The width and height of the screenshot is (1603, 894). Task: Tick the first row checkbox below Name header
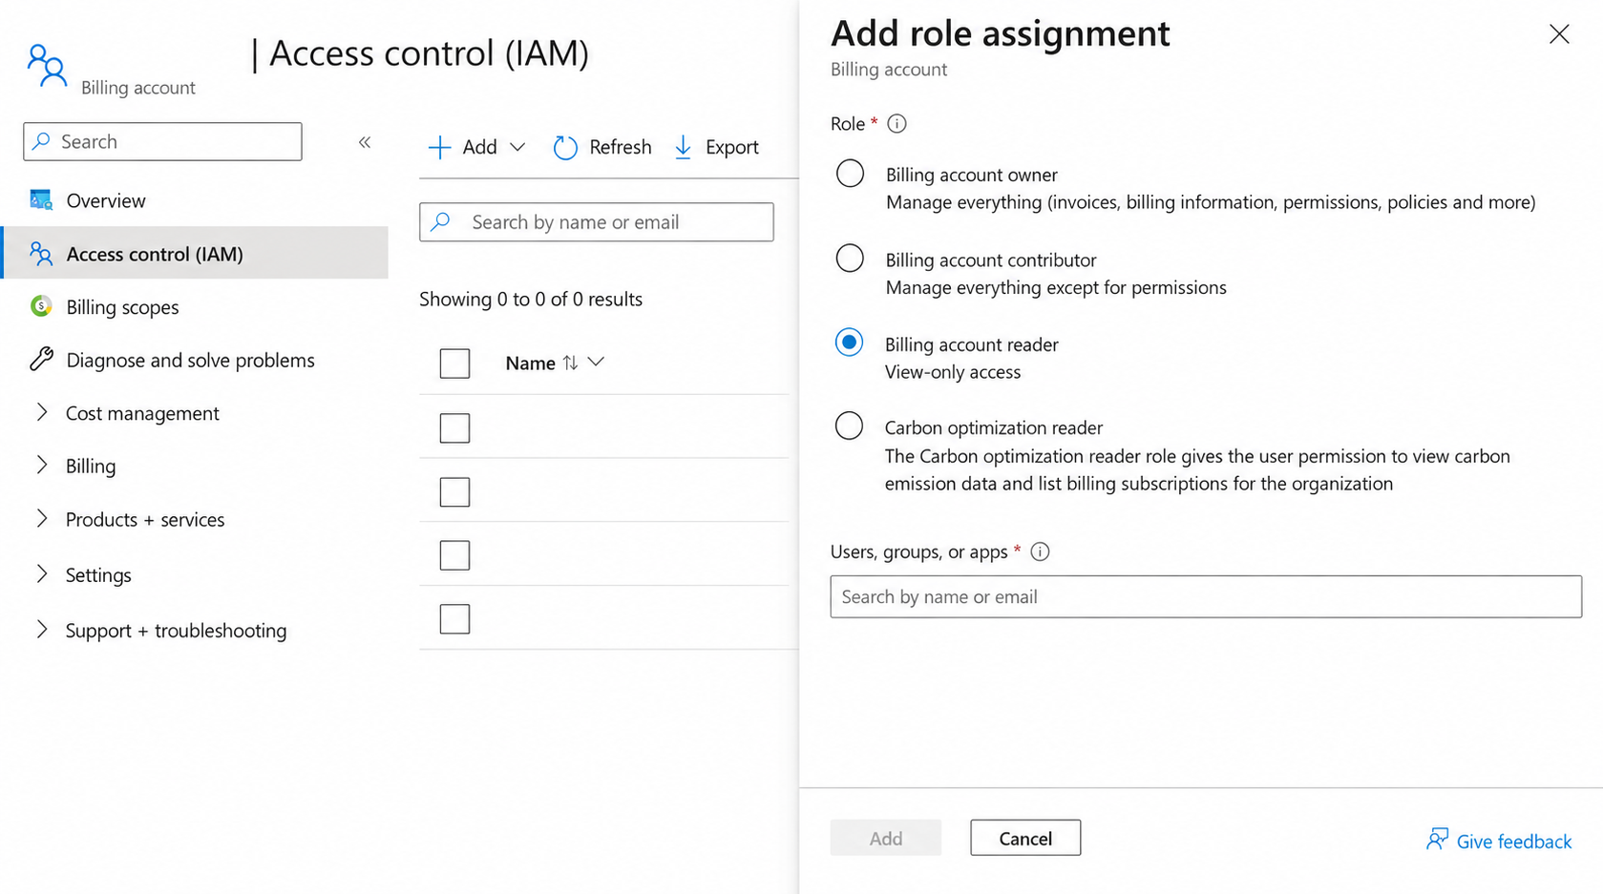click(x=454, y=428)
